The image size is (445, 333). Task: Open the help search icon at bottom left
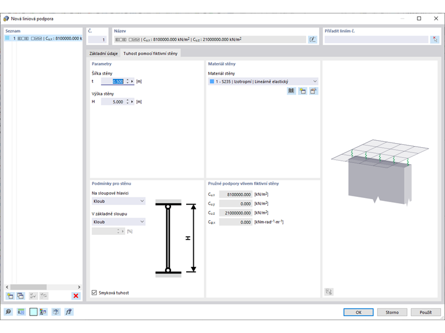[8, 312]
